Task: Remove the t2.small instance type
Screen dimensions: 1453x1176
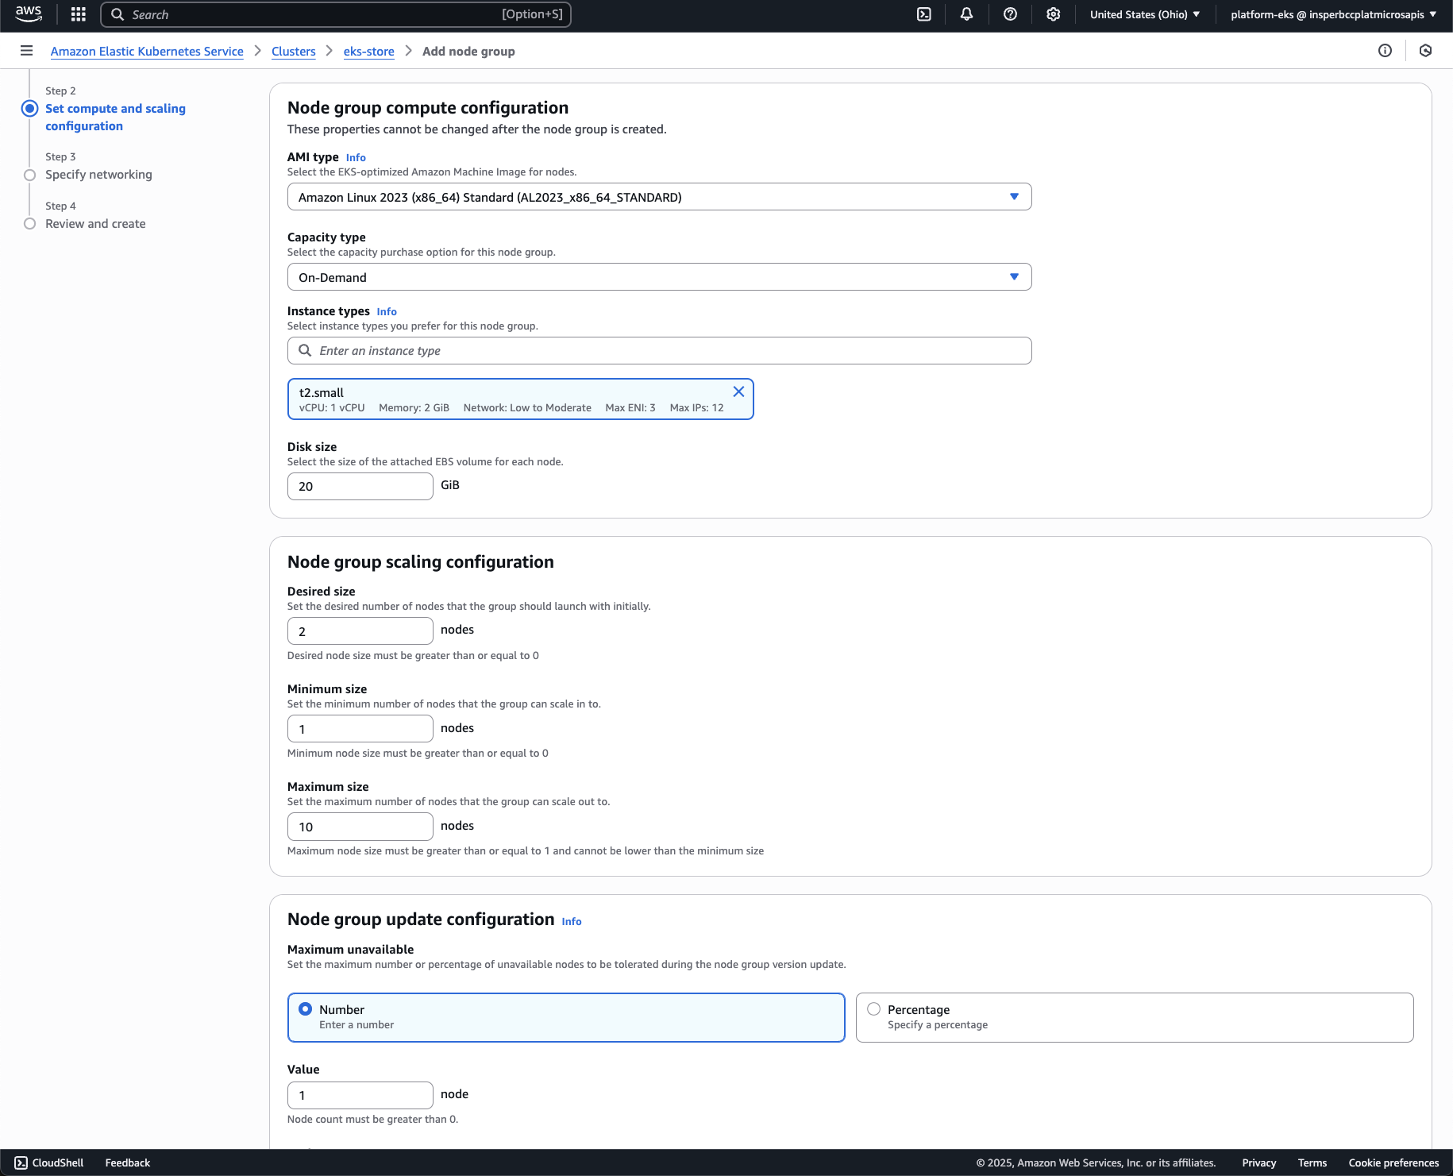Action: [738, 391]
